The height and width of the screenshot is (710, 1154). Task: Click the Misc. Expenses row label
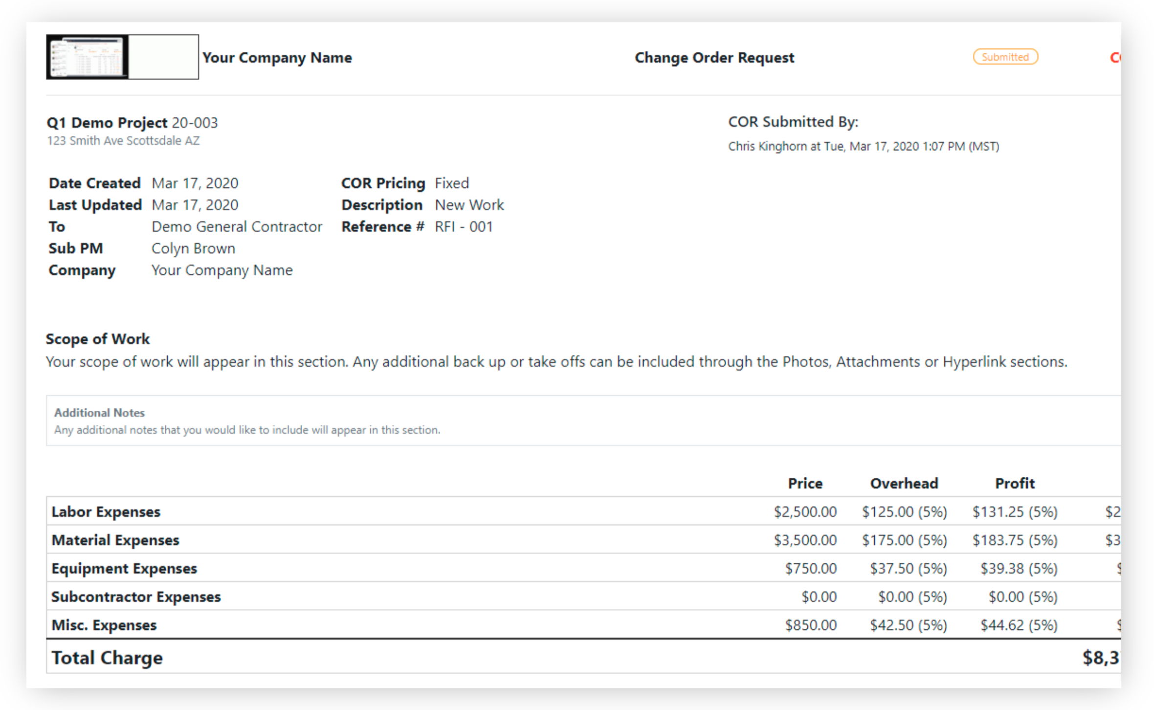coord(104,625)
